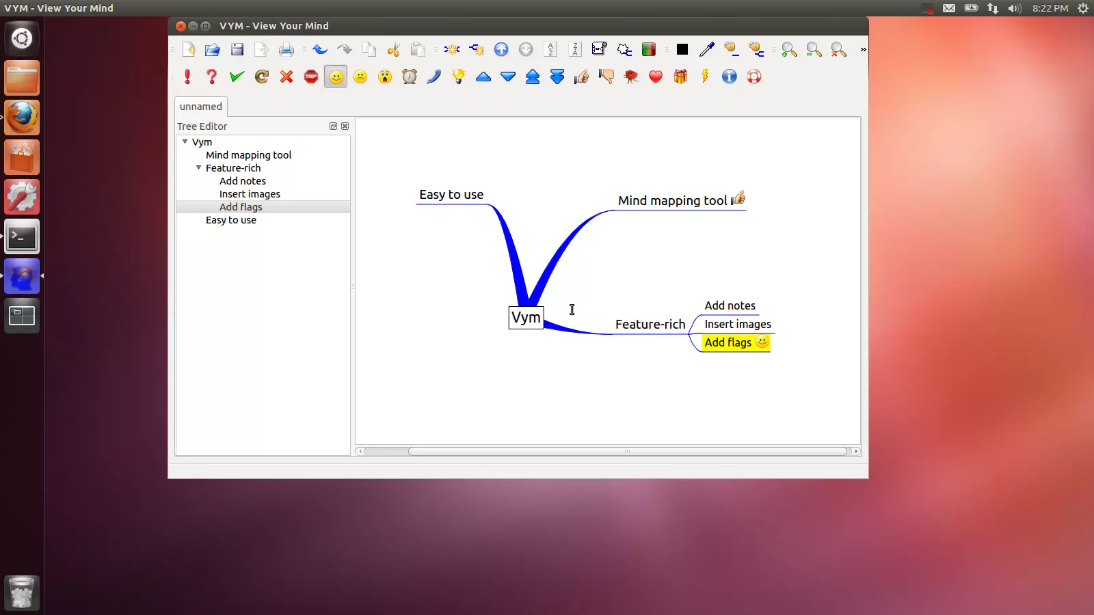Viewport: 1094px width, 615px height.
Task: Cut the selection with the scissors icon
Action: pos(393,49)
